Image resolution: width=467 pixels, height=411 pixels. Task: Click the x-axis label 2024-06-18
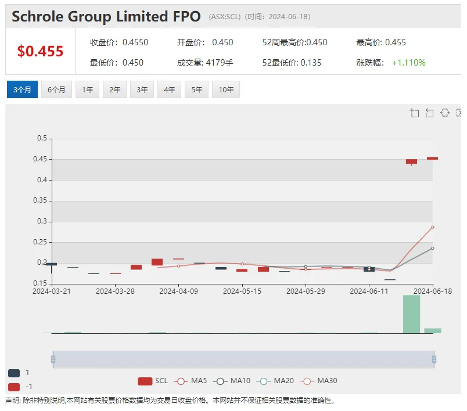(433, 291)
